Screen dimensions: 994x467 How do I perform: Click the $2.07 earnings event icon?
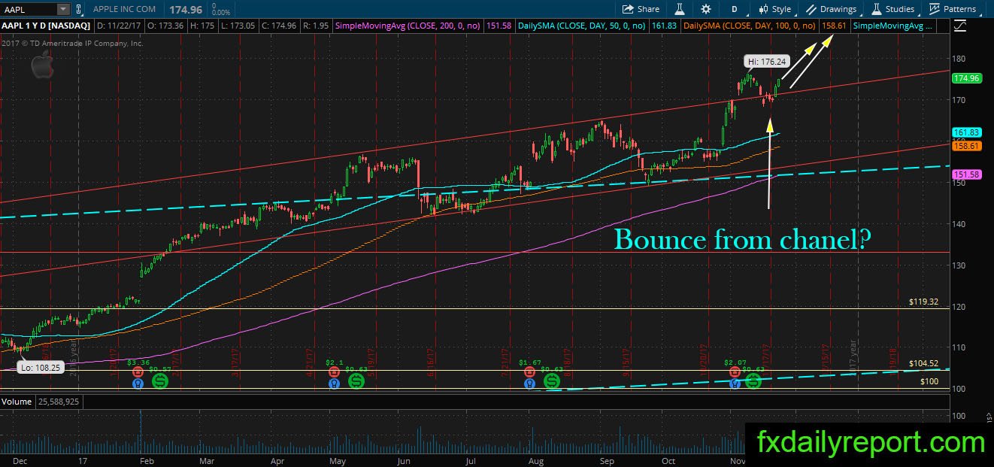click(x=735, y=371)
